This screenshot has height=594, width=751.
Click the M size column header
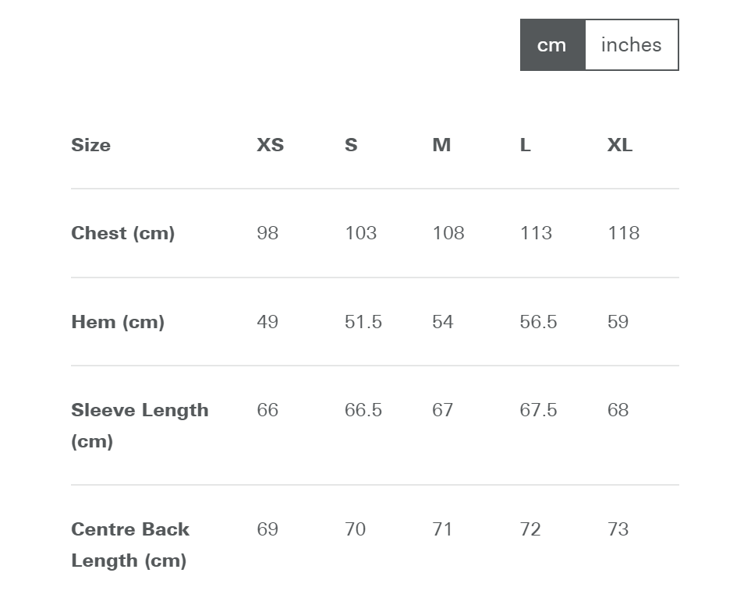tap(441, 145)
